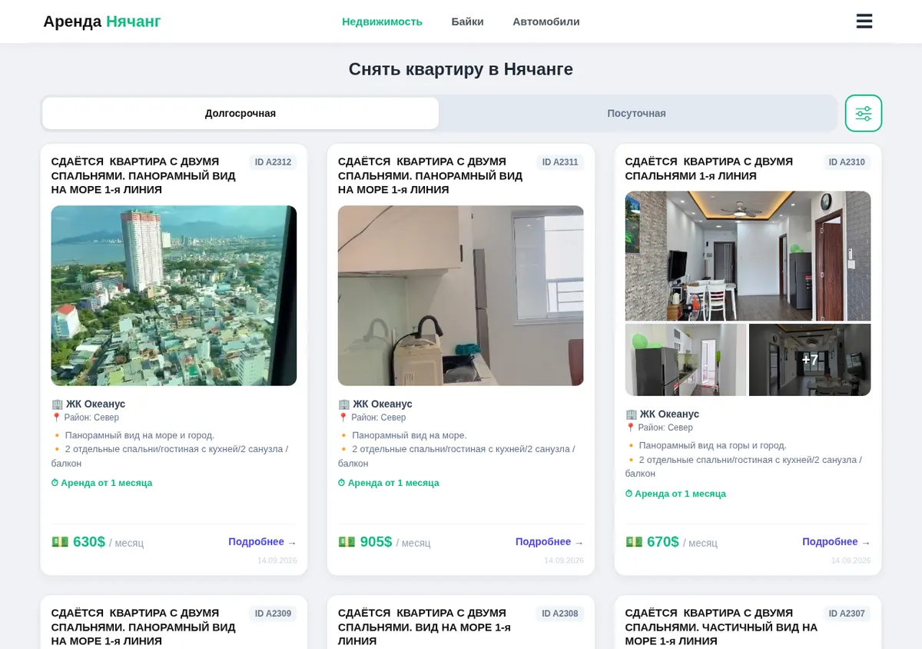Open the city skyline photo of listing A2312
922x649 pixels.
click(x=174, y=295)
